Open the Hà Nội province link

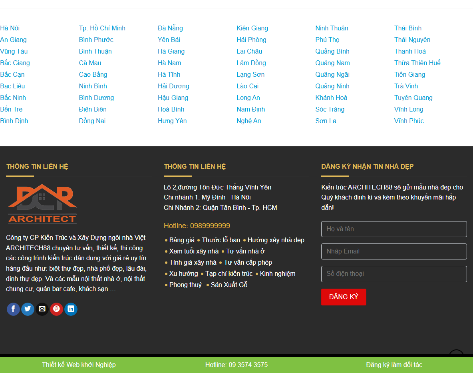coord(9,28)
